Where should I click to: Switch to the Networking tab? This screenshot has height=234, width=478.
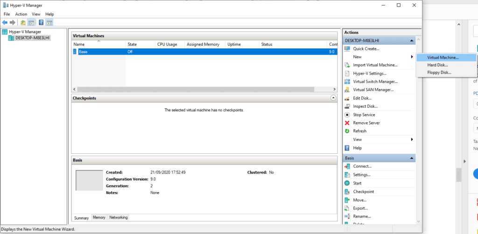(119, 217)
